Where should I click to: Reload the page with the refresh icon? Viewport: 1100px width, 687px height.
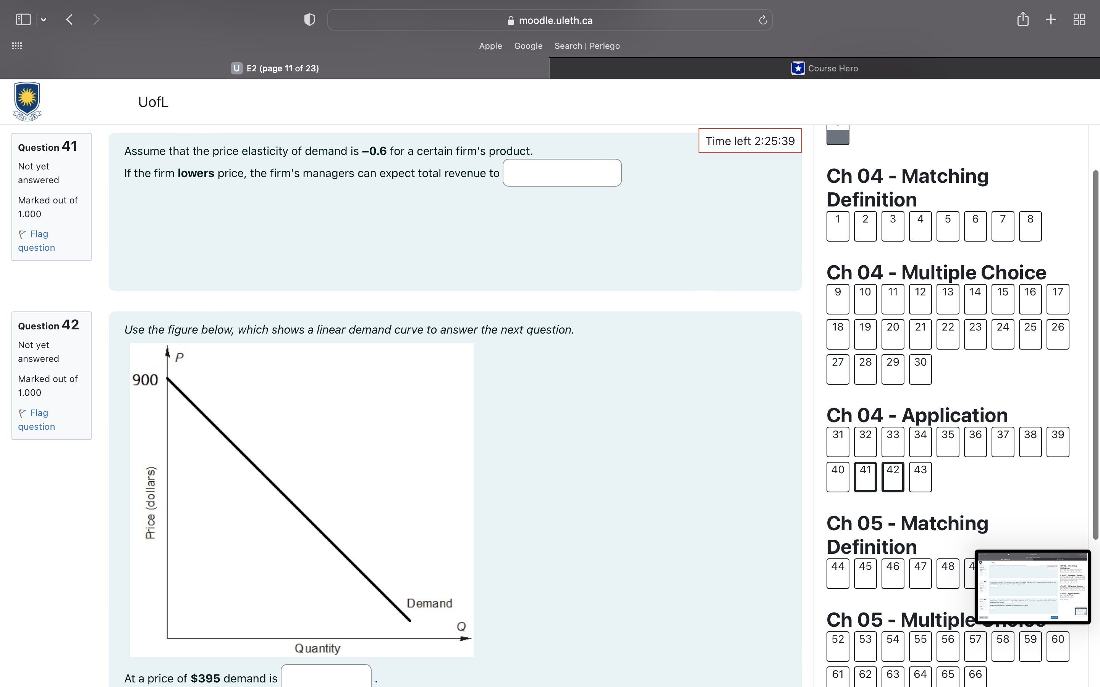[763, 20]
